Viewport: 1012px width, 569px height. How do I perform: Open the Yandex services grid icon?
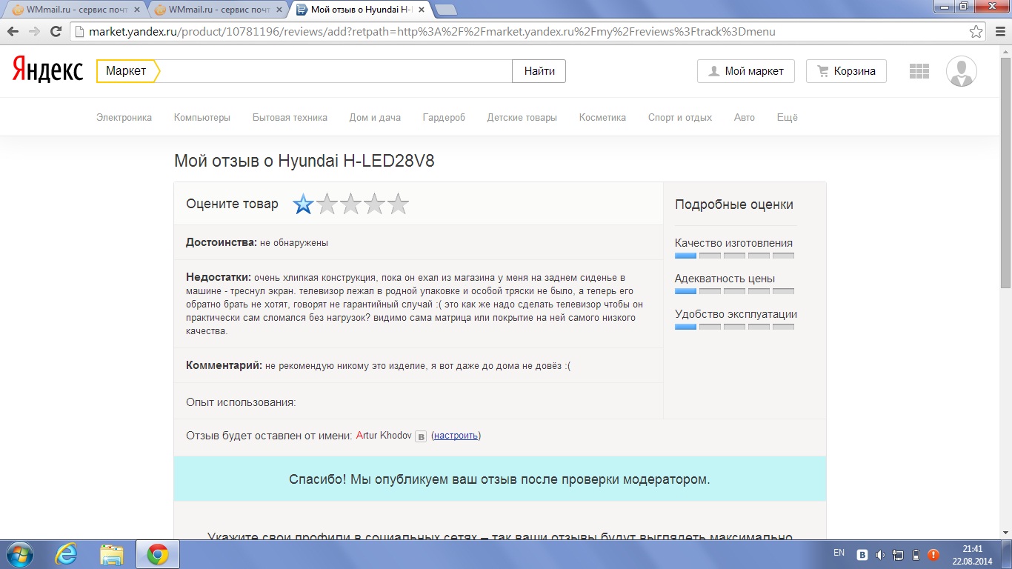tap(919, 71)
